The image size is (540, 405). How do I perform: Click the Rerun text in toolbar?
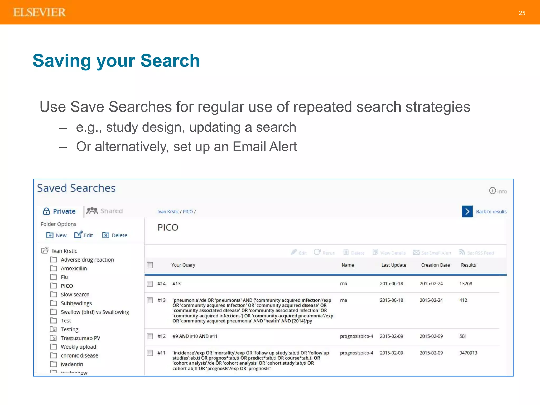(x=329, y=253)
